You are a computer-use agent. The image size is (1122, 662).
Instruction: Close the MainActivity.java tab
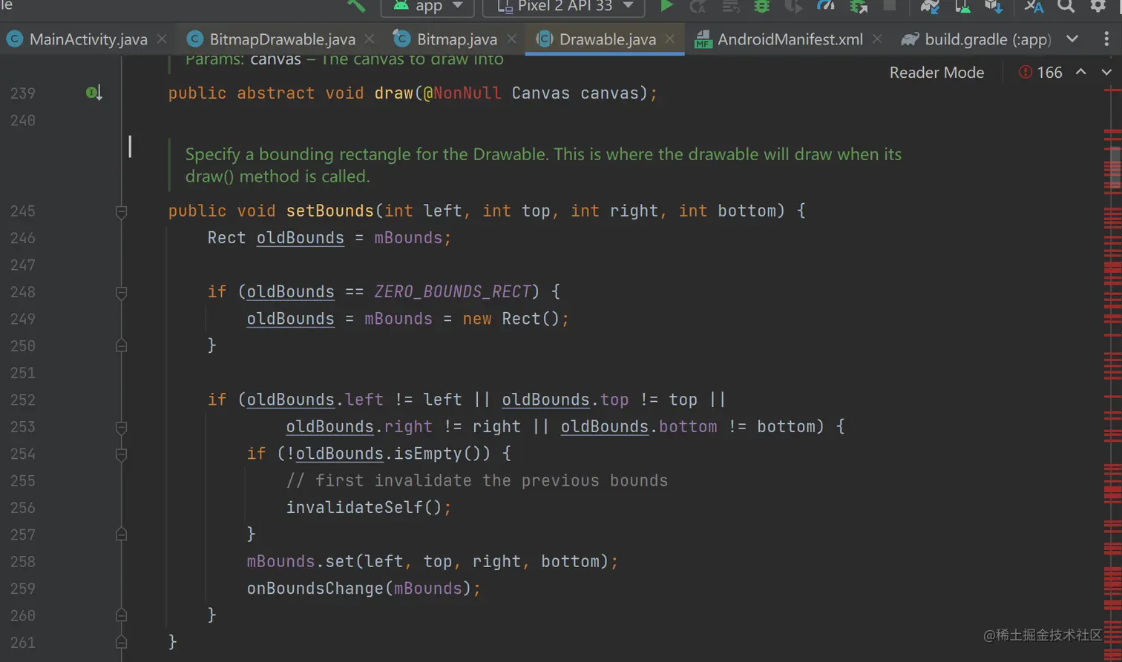162,39
